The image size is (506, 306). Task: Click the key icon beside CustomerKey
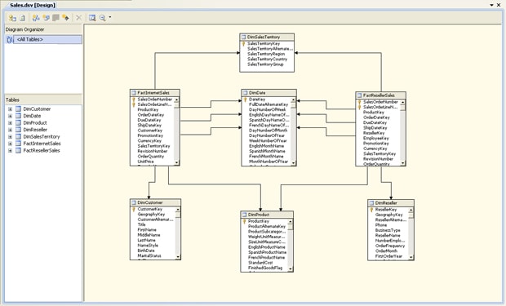[x=134, y=209]
